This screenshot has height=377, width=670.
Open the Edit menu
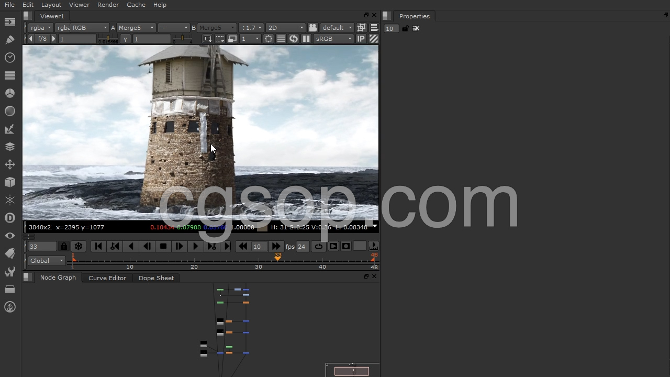pyautogui.click(x=28, y=5)
